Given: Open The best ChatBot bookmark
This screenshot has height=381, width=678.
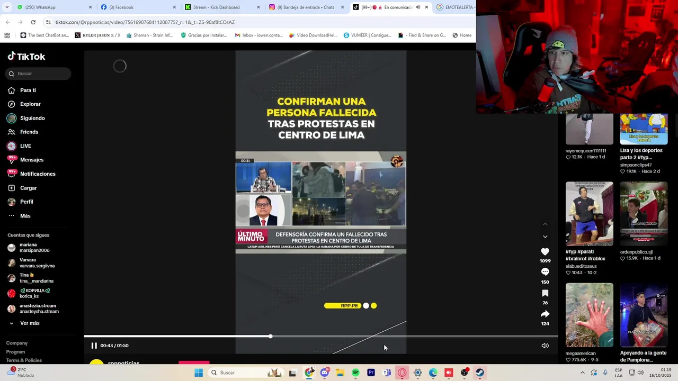Looking at the screenshot, I should point(44,35).
